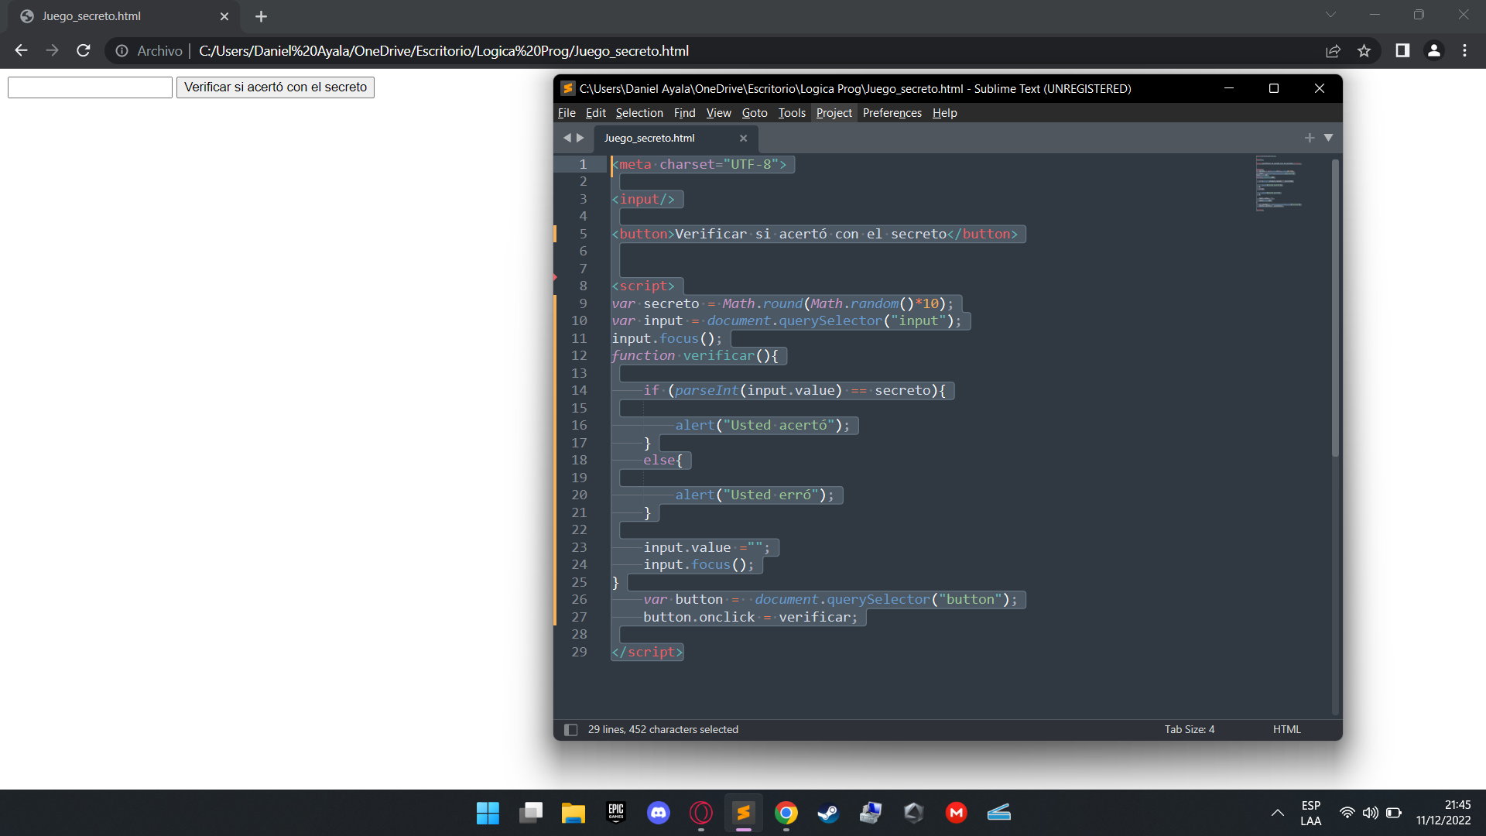Maximize the Sublime Text window
Image resolution: width=1486 pixels, height=836 pixels.
tap(1274, 88)
